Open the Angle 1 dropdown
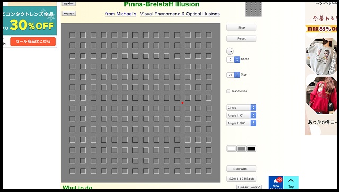Image resolution: width=339 pixels, height=192 pixels. [242, 116]
